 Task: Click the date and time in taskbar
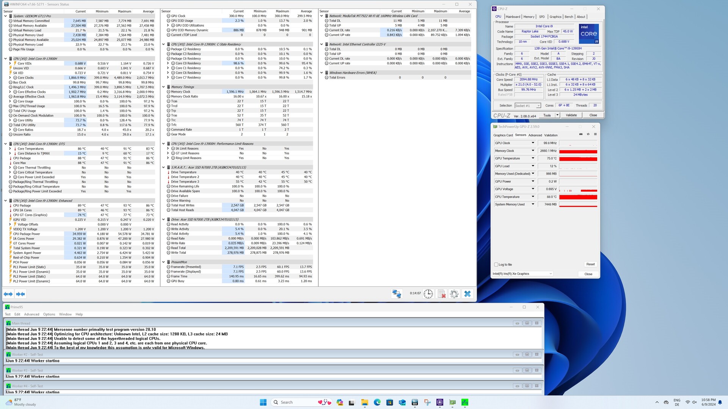pos(708,402)
